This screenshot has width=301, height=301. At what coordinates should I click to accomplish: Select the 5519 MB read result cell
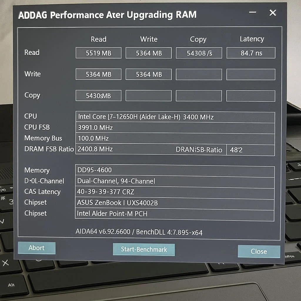(x=98, y=53)
